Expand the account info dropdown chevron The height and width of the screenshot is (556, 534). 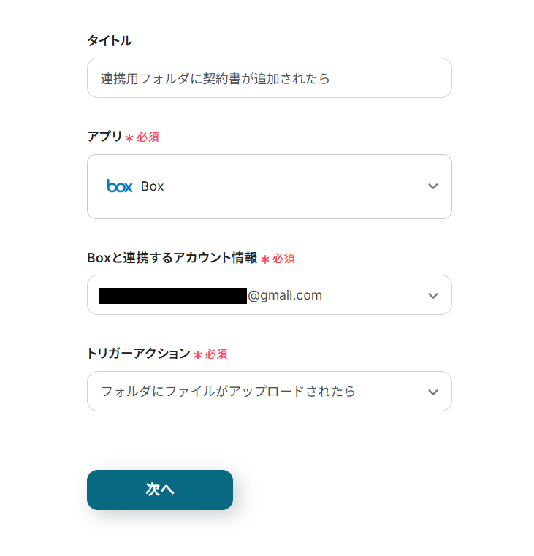(x=432, y=295)
